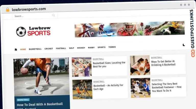Click the search magnifier icon
The height and width of the screenshot is (109, 196).
[x=53, y=15]
